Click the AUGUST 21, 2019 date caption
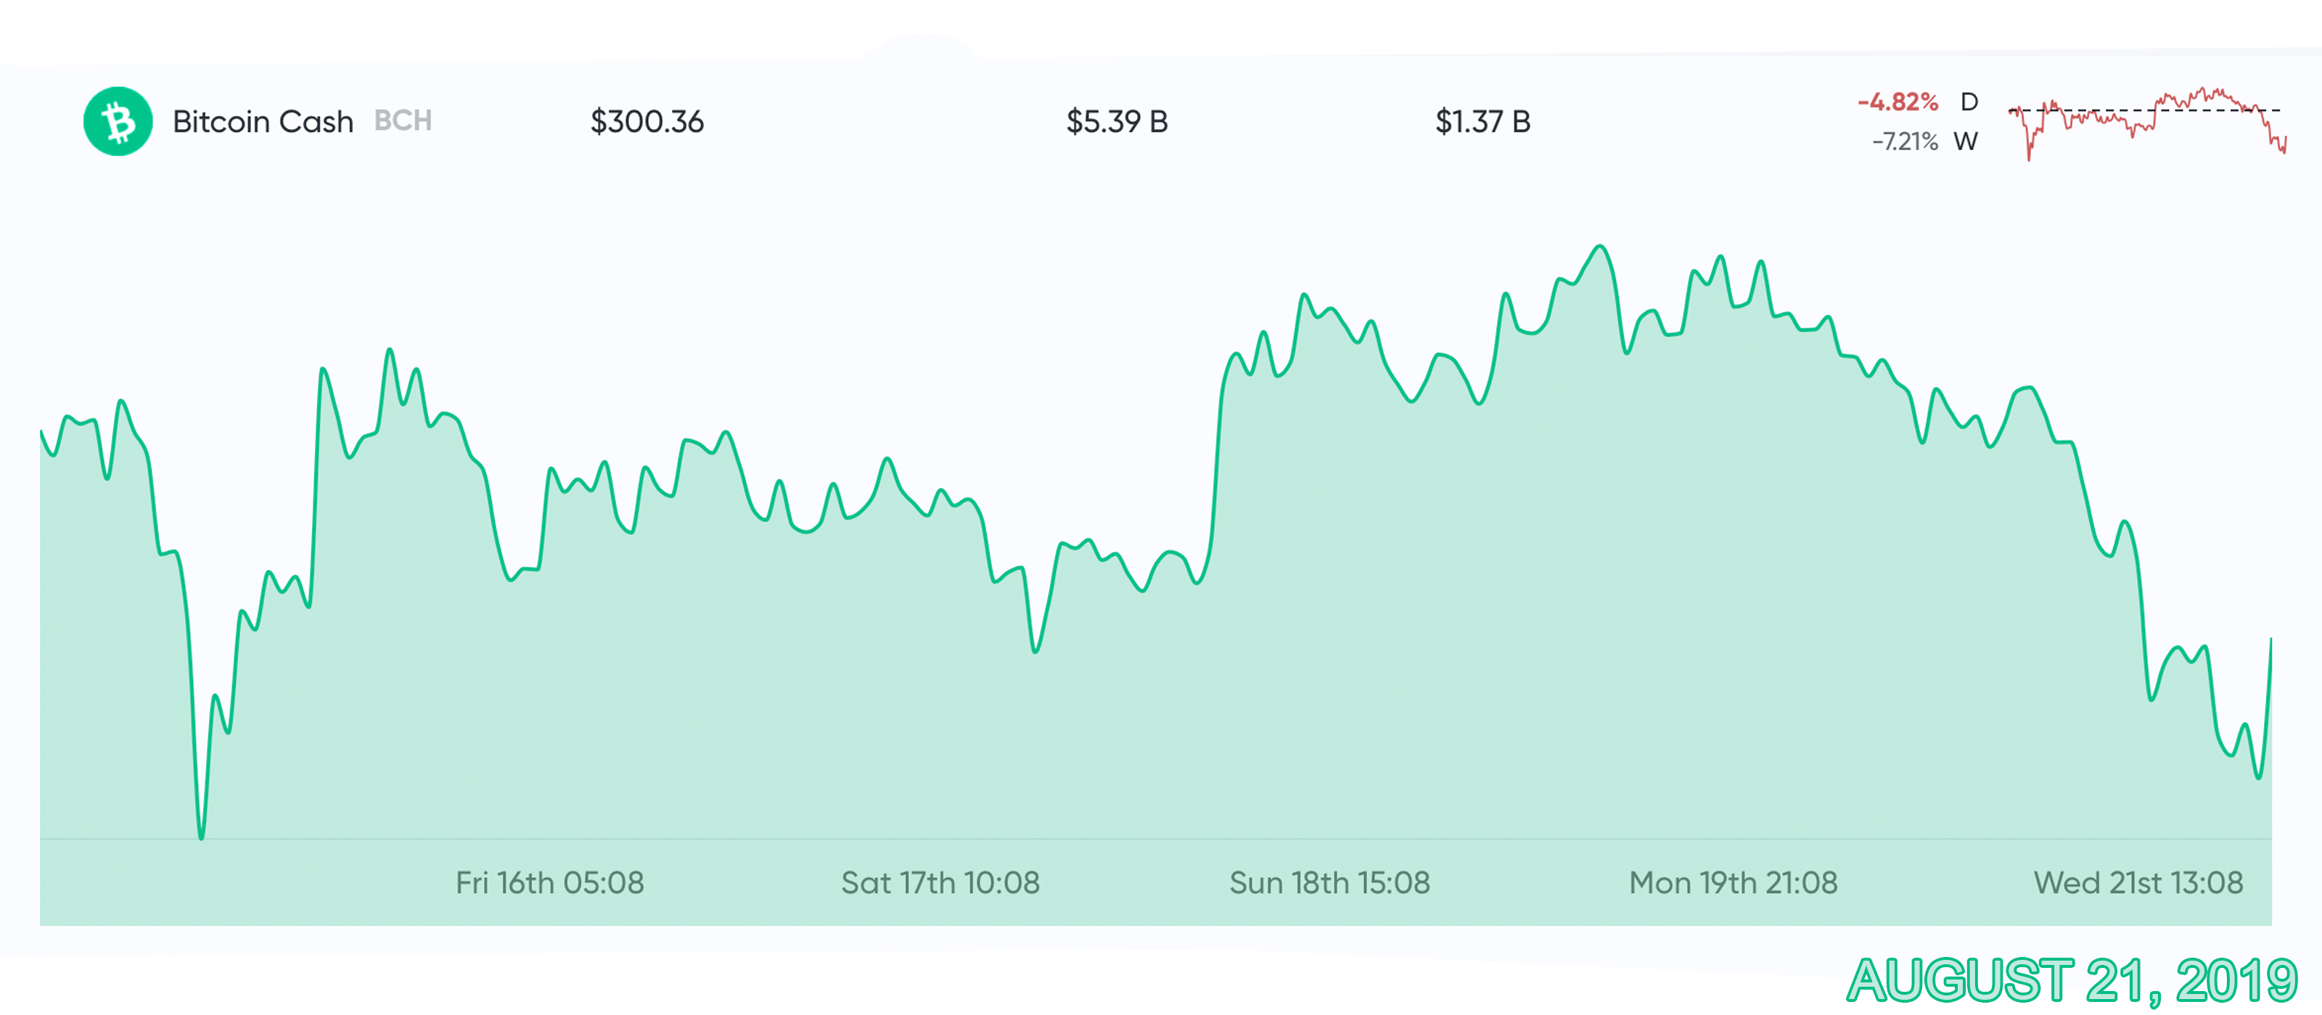The image size is (2322, 1015). [2072, 980]
